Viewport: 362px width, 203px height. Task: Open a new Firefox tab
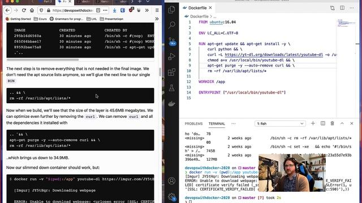(x=140, y=2)
